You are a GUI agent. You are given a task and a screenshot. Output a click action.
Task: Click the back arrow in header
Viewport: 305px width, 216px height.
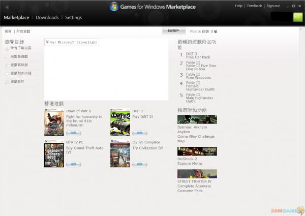tap(7, 7)
